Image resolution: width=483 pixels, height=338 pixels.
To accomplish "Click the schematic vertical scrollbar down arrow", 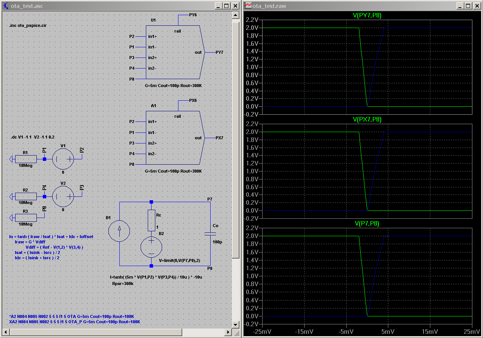I will point(235,325).
